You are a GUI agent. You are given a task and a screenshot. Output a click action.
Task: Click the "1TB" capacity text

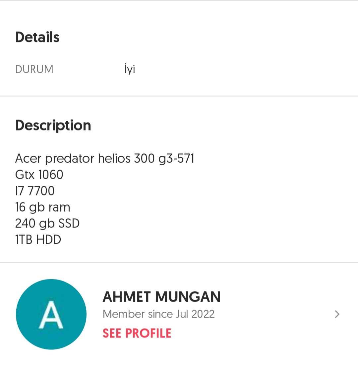(24, 239)
